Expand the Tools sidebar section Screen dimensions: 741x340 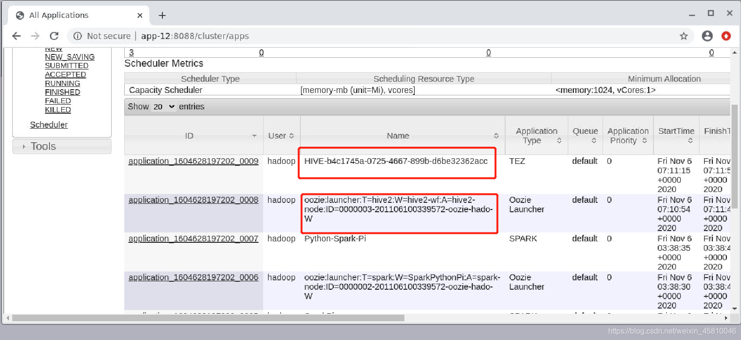(62, 147)
